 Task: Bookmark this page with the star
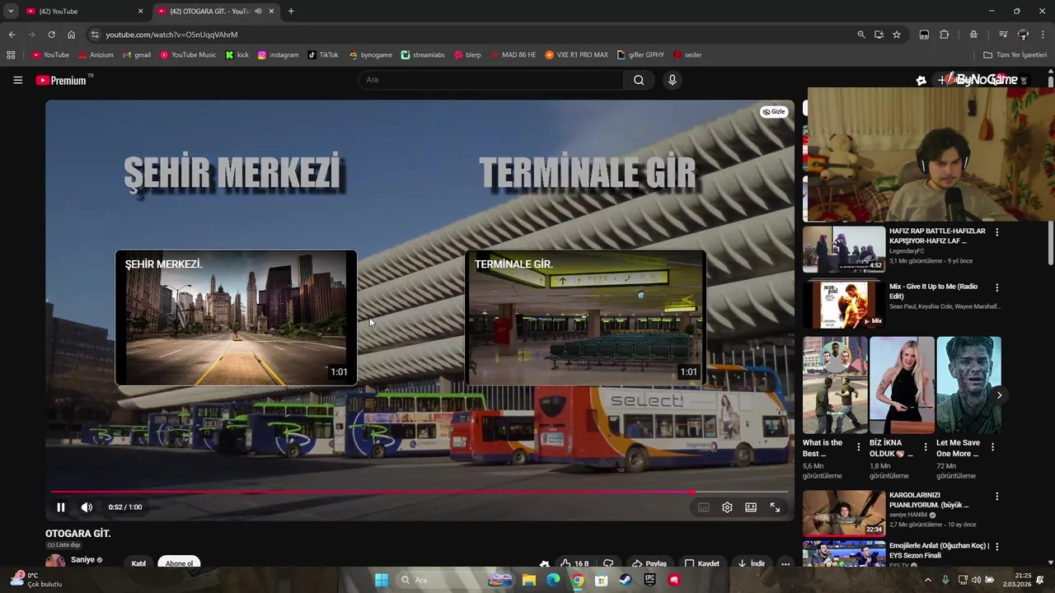pyautogui.click(x=897, y=35)
